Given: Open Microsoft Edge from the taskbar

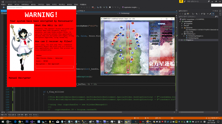Looking at the screenshot, I should pyautogui.click(x=15, y=122).
